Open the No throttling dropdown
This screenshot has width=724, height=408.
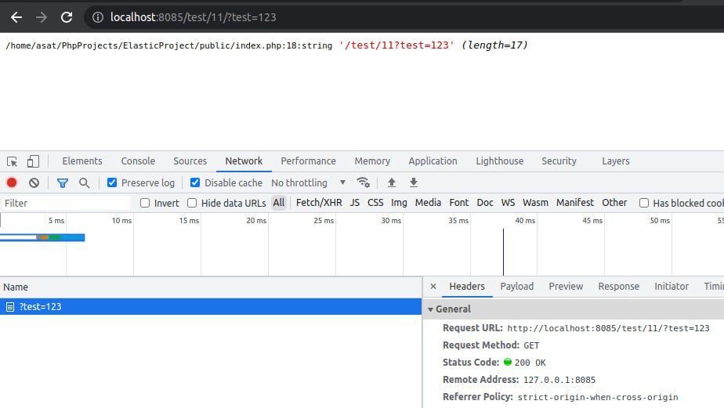click(309, 182)
